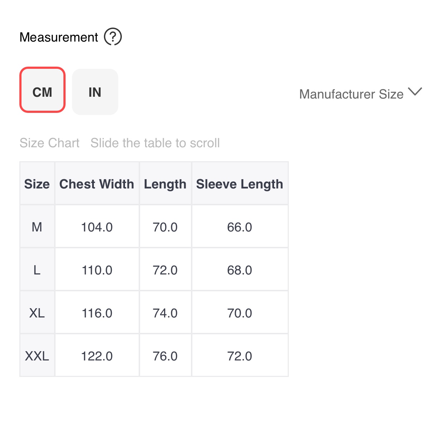Click the 104.0 chest width cell
Viewport: 445px width, 445px height.
tap(97, 227)
